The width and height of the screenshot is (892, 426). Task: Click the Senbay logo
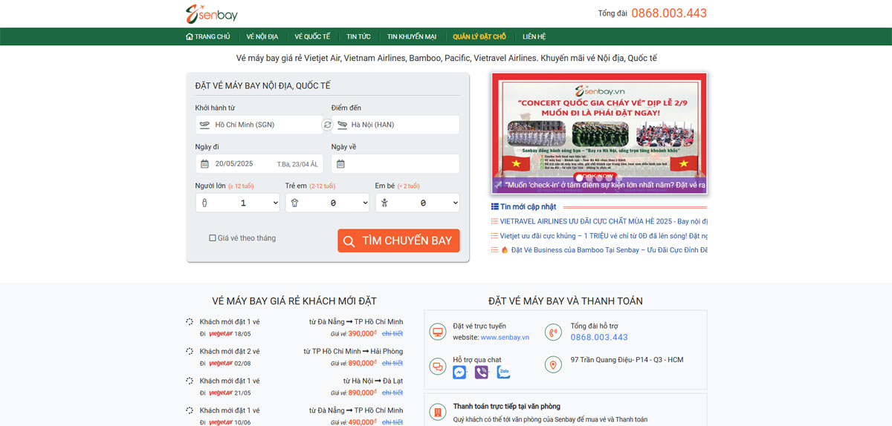pyautogui.click(x=212, y=13)
